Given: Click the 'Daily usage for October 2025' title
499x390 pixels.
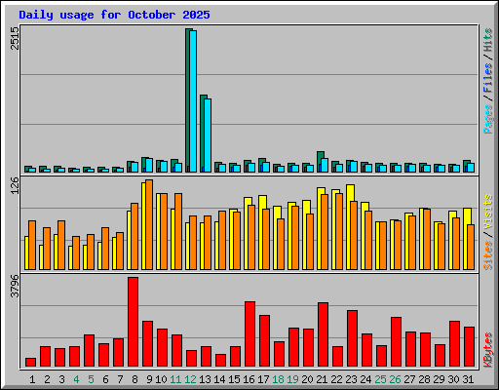Looking at the screenshot, I should [x=114, y=15].
